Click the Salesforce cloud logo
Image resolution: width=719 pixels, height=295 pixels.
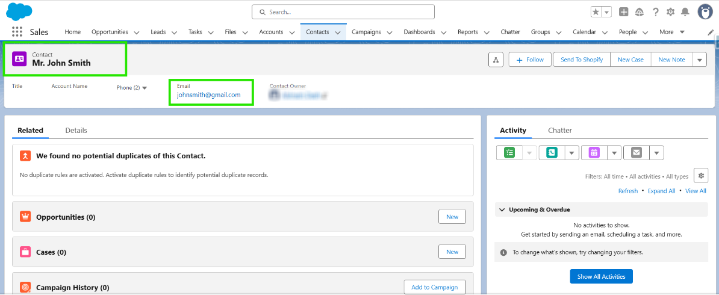point(19,11)
